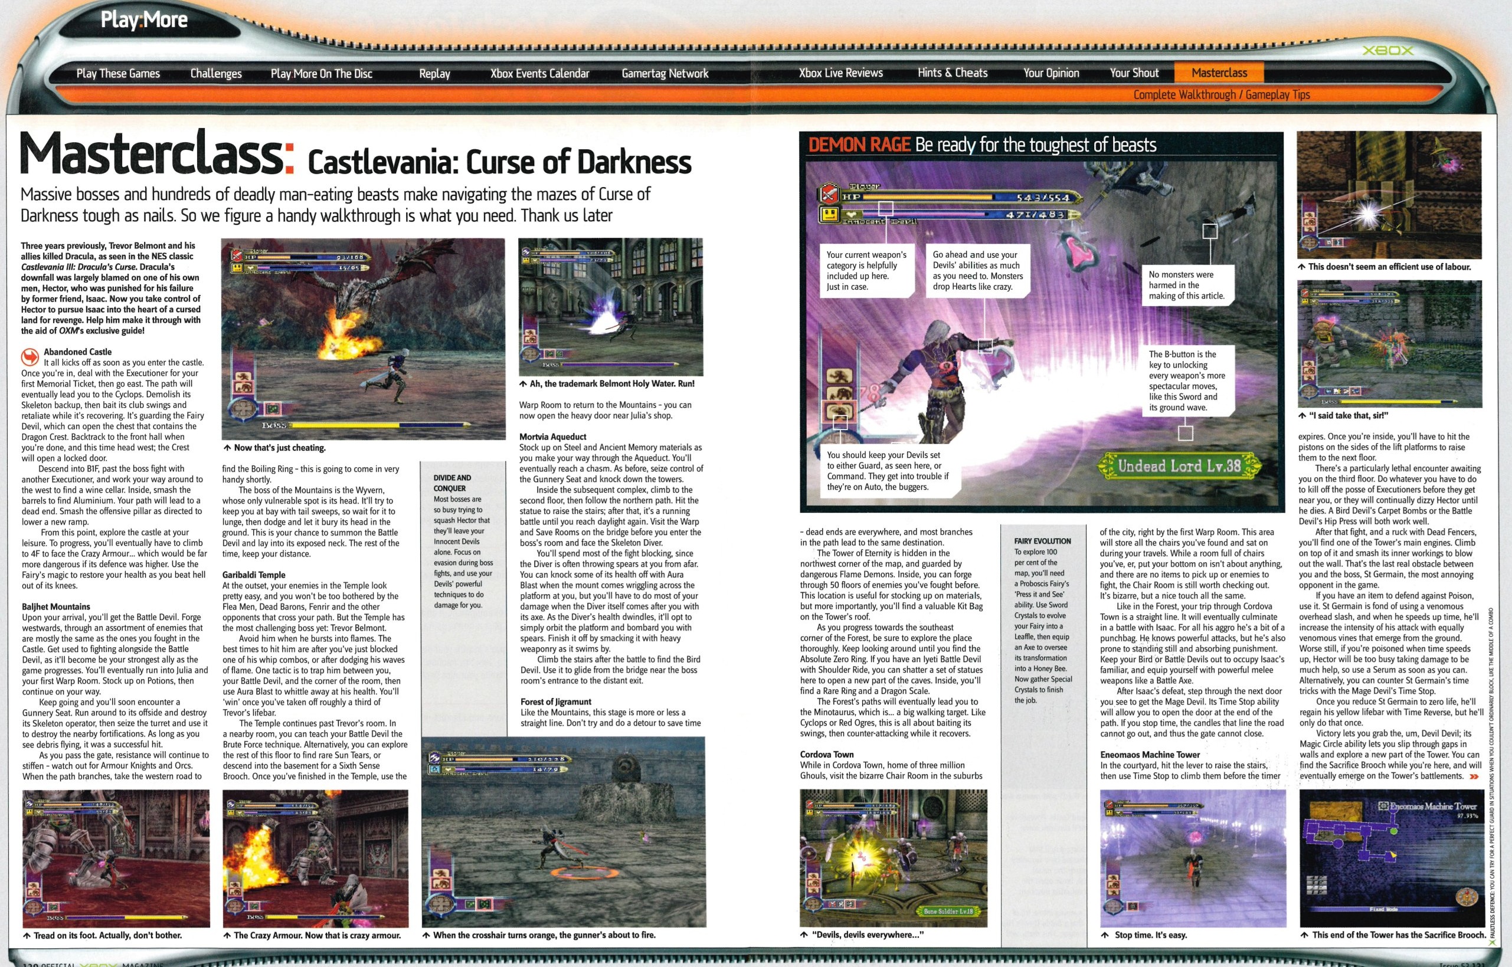Click the callout about using your Devils' abilities

(978, 271)
